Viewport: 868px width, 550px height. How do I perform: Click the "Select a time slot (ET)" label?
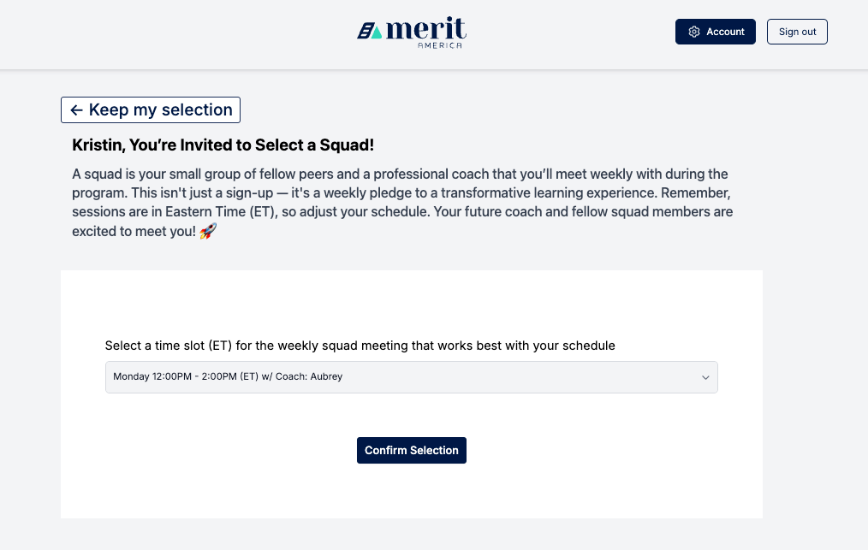pos(360,346)
